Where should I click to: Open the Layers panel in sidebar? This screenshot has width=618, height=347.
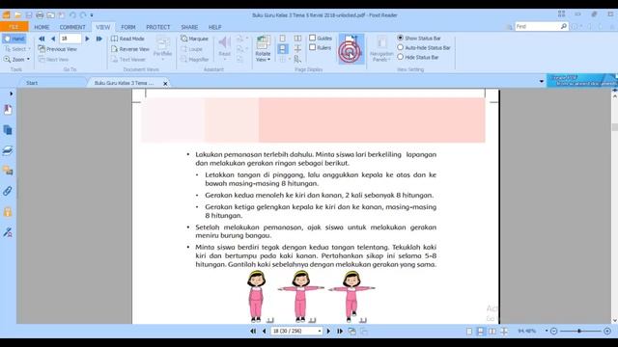(8, 150)
